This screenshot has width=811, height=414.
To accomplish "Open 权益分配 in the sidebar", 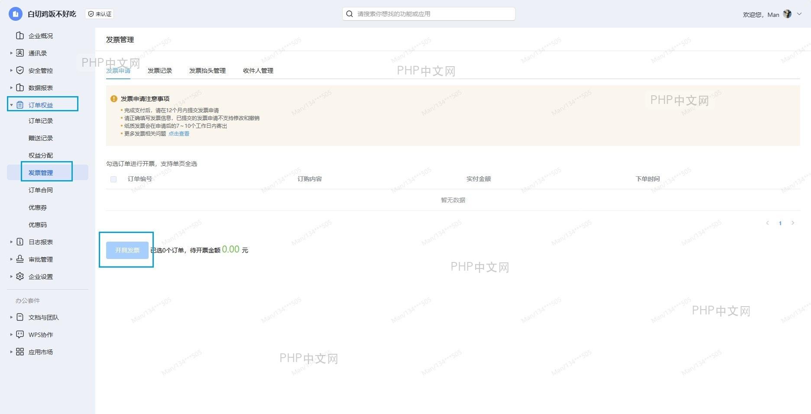I will tap(41, 155).
